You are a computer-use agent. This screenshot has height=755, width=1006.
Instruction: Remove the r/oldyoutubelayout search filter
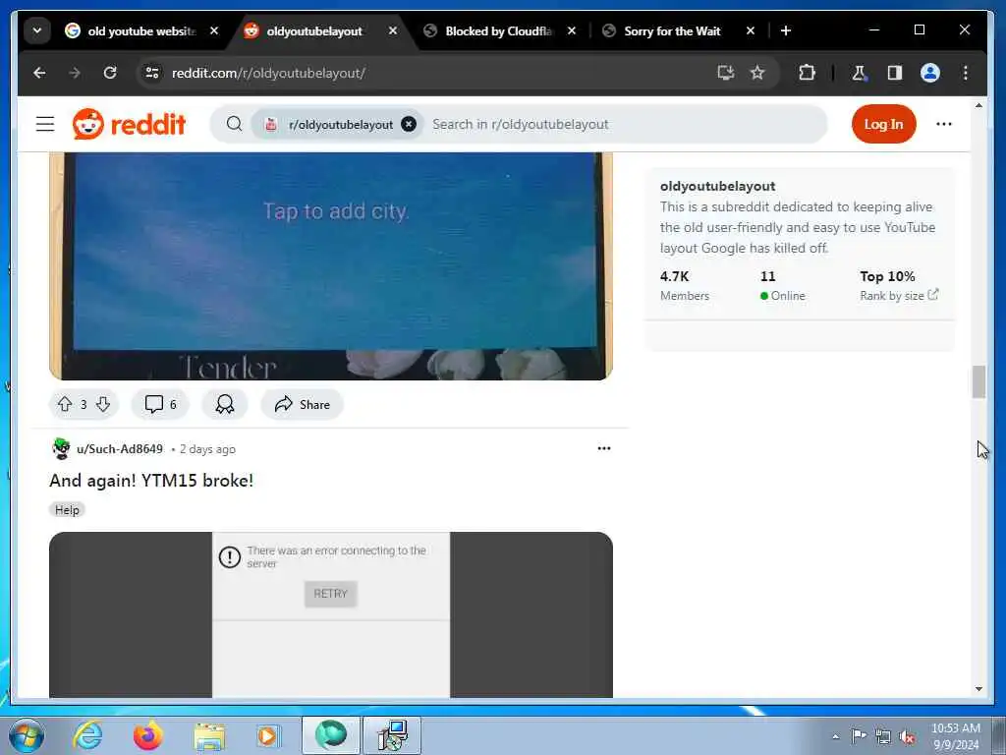[409, 124]
